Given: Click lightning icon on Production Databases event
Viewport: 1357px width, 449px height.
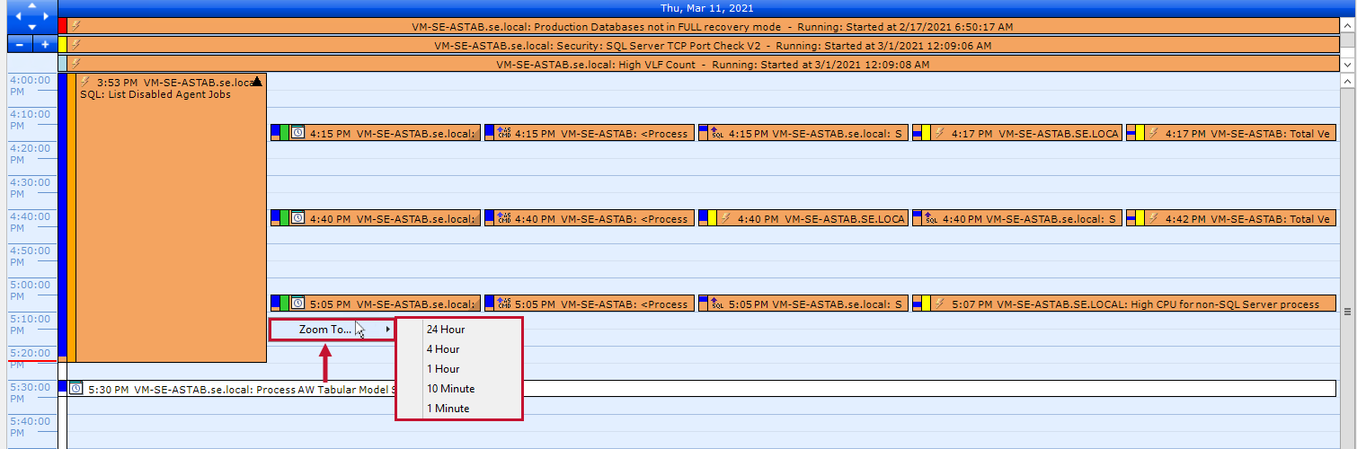Looking at the screenshot, I should (76, 26).
